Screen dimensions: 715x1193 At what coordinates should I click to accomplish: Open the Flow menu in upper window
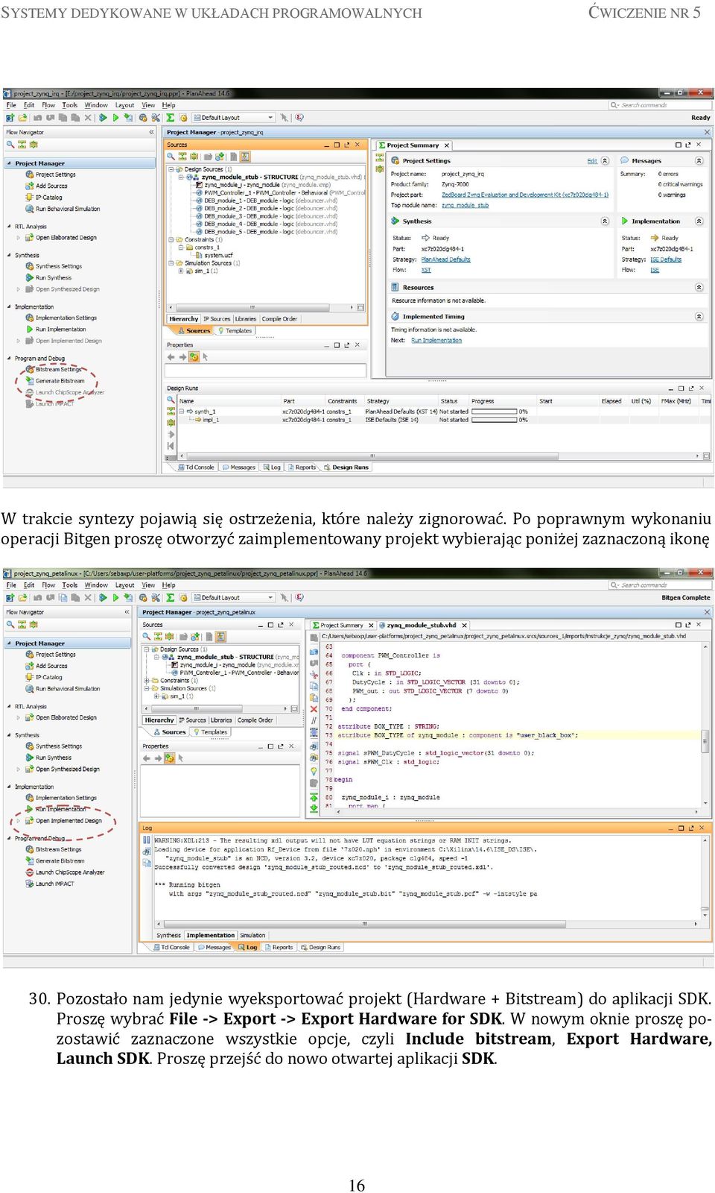point(48,105)
